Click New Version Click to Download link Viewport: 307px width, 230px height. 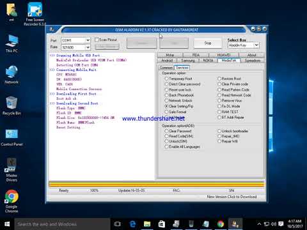pyautogui.click(x=232, y=197)
